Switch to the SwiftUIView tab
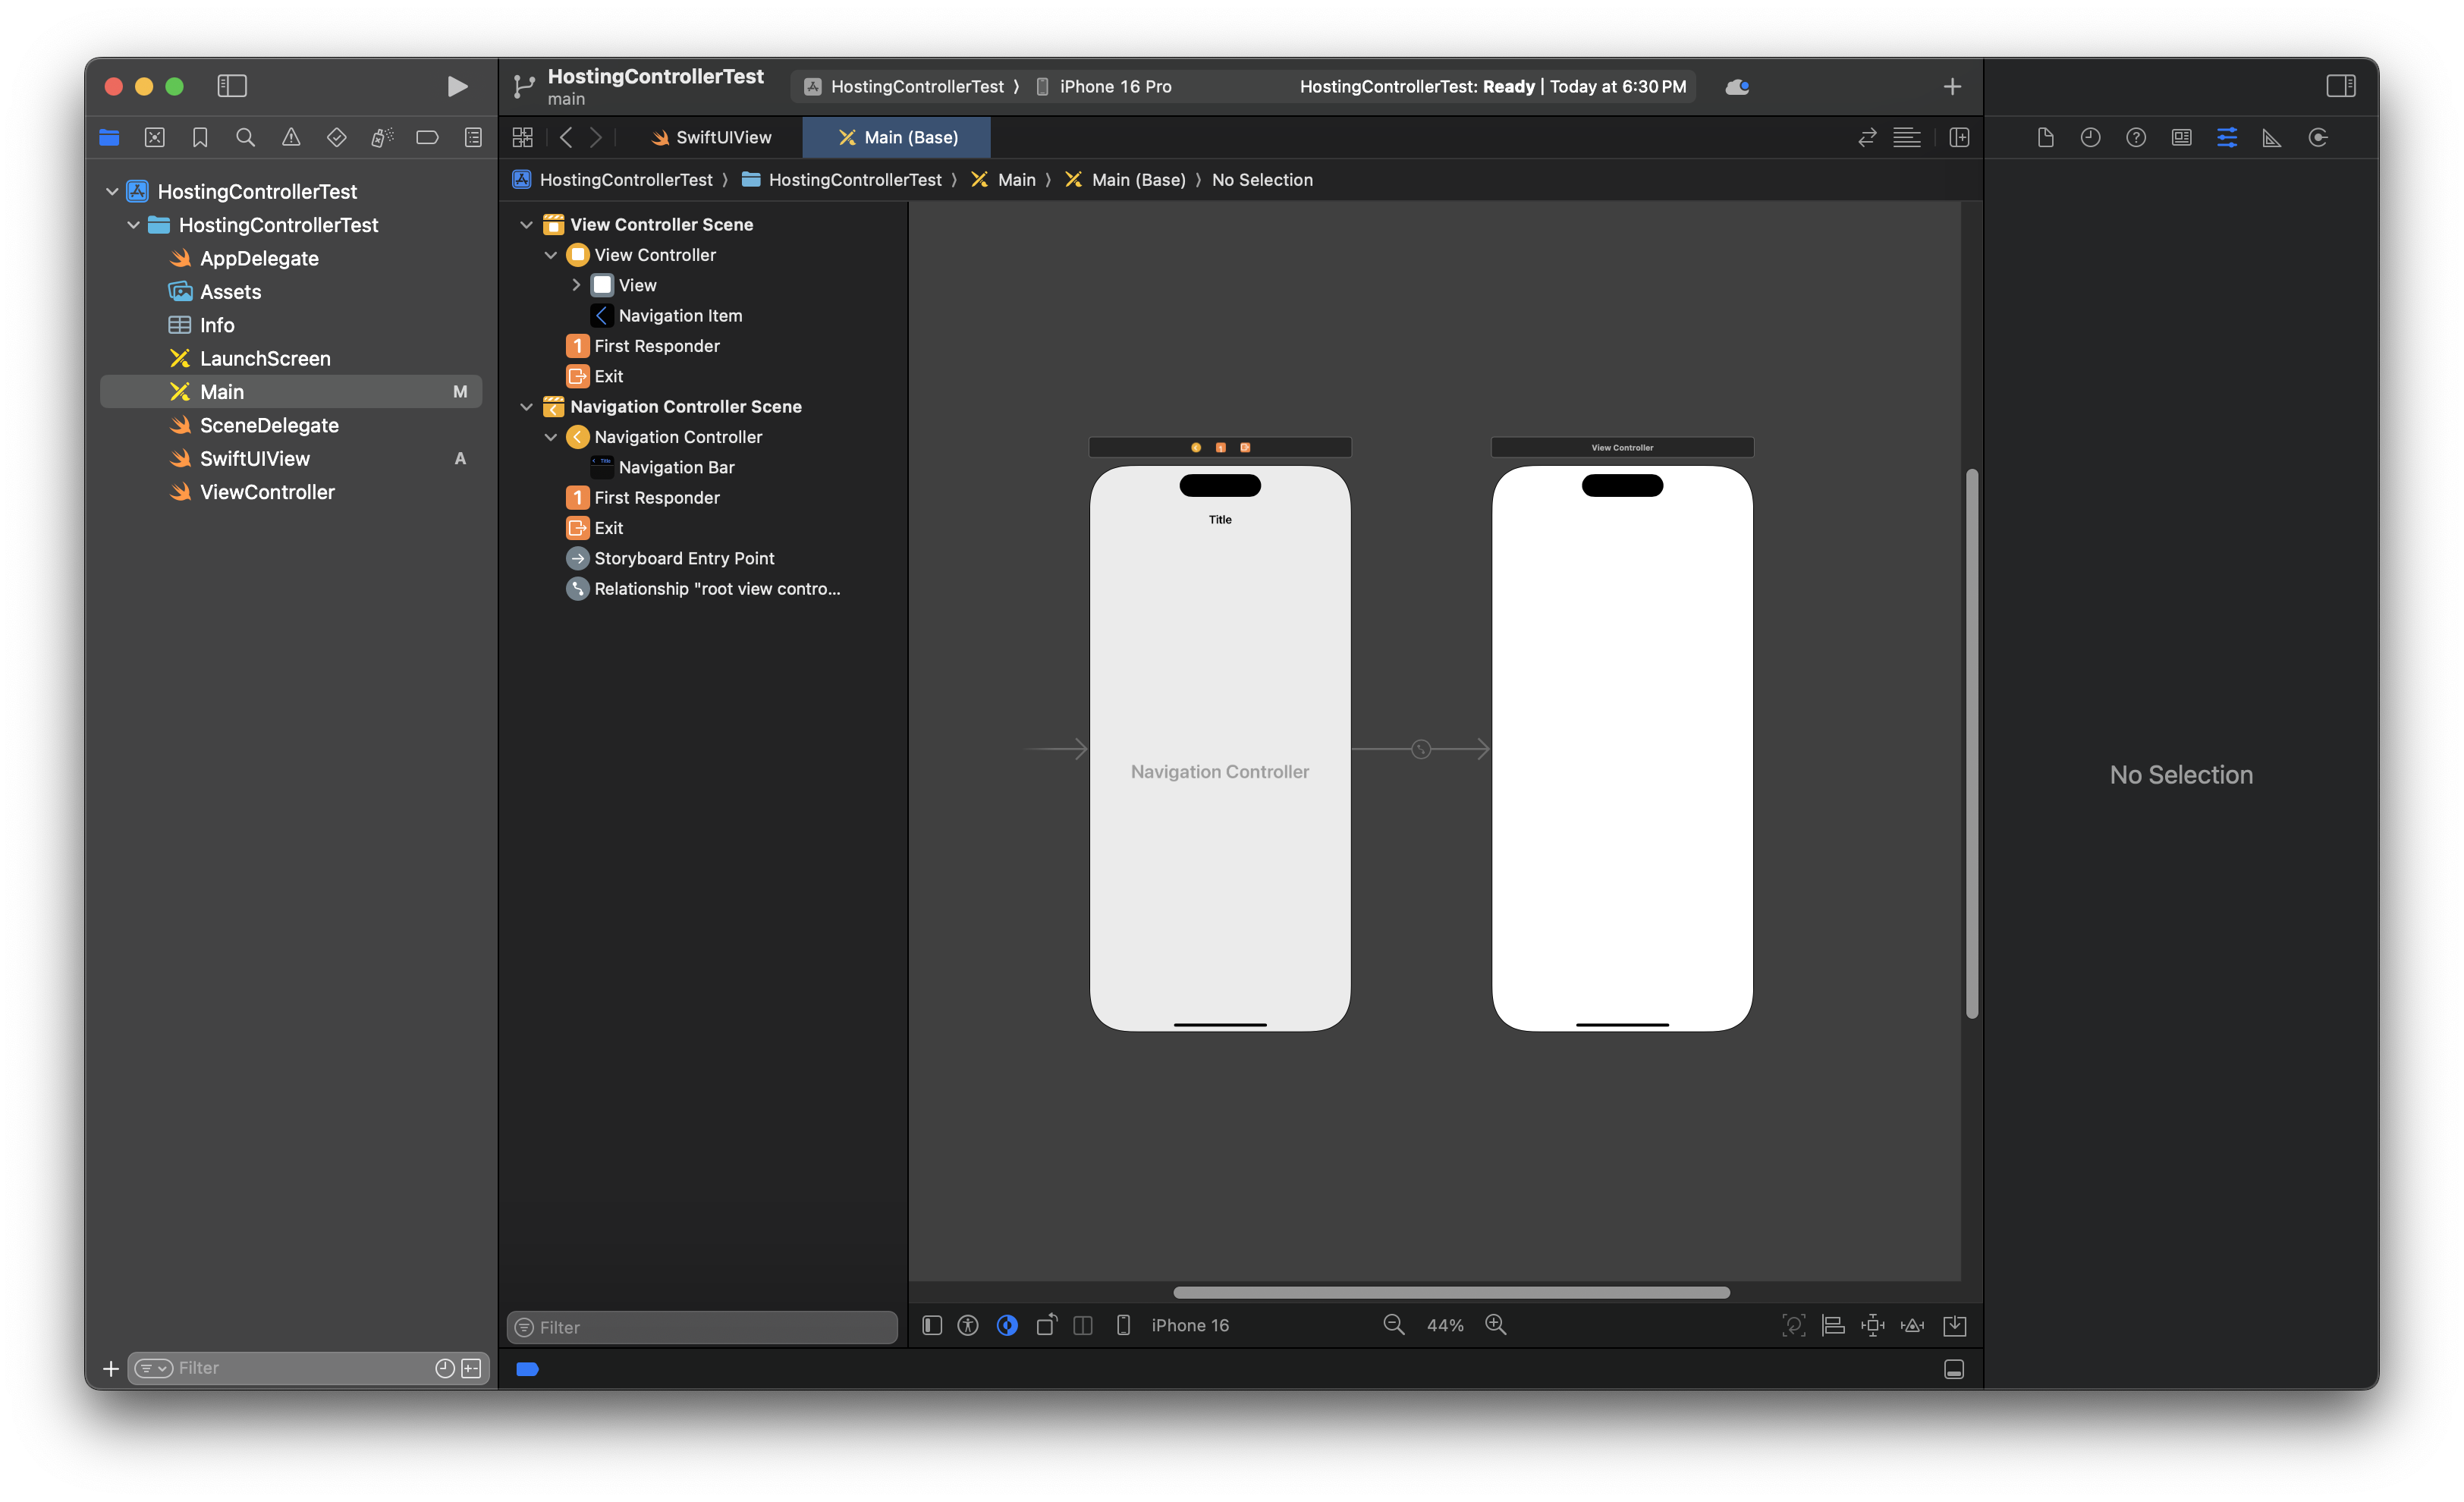This screenshot has height=1502, width=2464. tap(711, 138)
